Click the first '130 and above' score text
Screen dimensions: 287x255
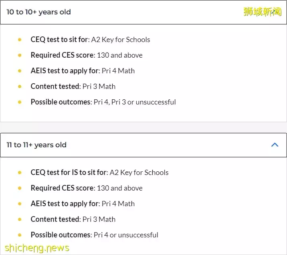(x=120, y=55)
